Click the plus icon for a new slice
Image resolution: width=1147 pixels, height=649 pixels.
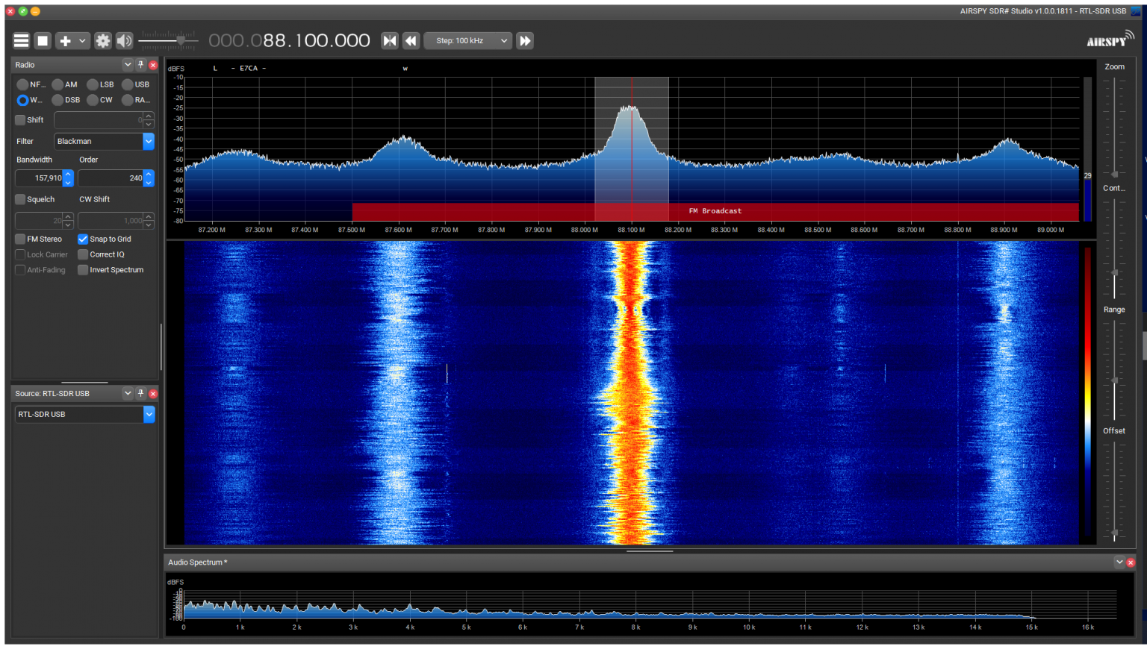point(65,41)
